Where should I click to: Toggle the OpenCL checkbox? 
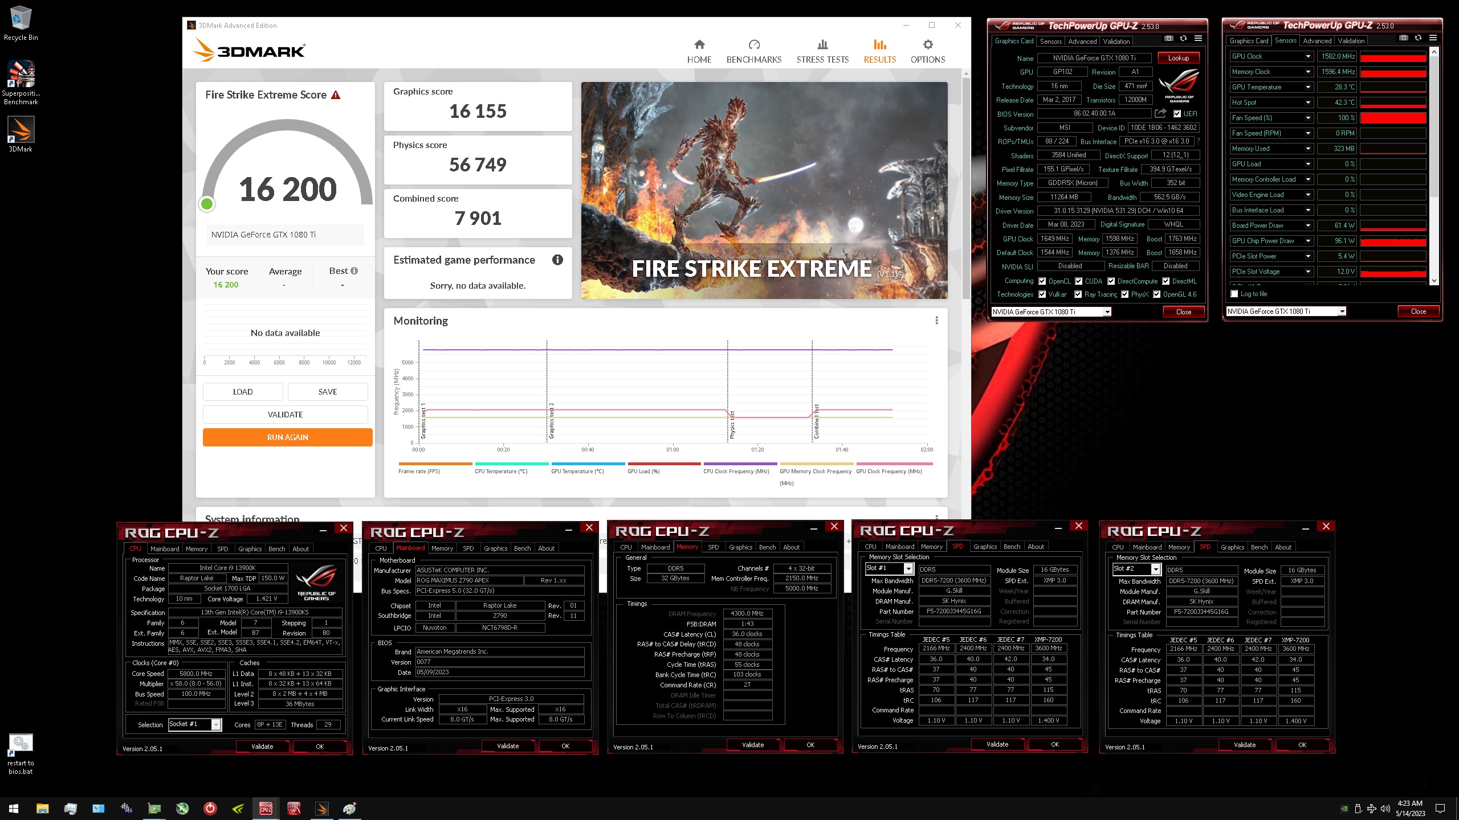(1042, 281)
